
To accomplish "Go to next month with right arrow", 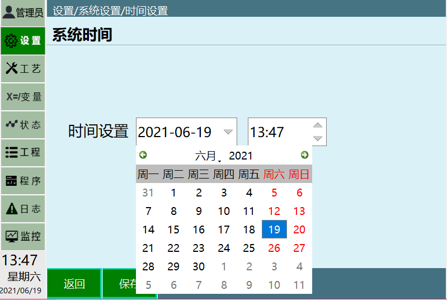I will [304, 155].
